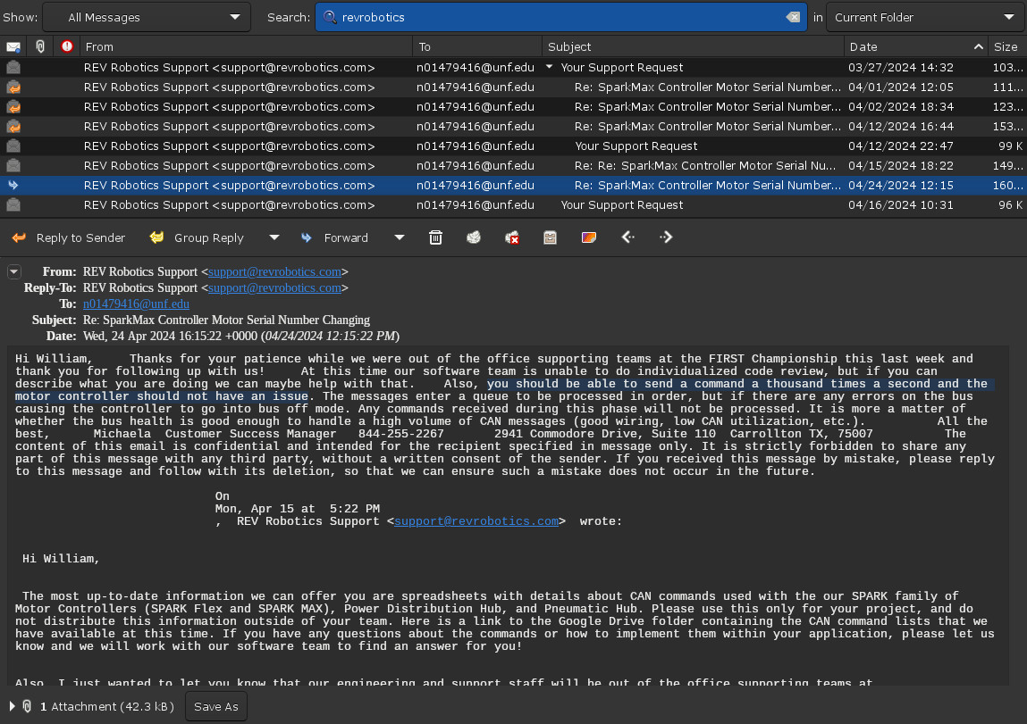The image size is (1027, 724).
Task: Collapse the message header details toggle
Action: click(x=14, y=271)
